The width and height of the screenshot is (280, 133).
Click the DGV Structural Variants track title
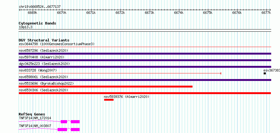coord(44,40)
